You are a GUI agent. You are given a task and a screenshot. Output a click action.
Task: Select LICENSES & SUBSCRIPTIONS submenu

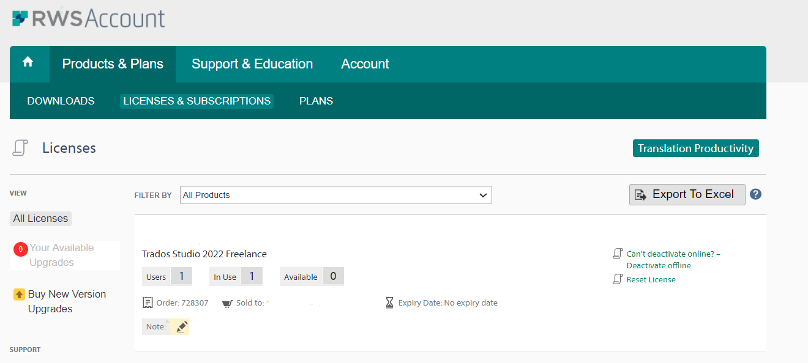[197, 101]
